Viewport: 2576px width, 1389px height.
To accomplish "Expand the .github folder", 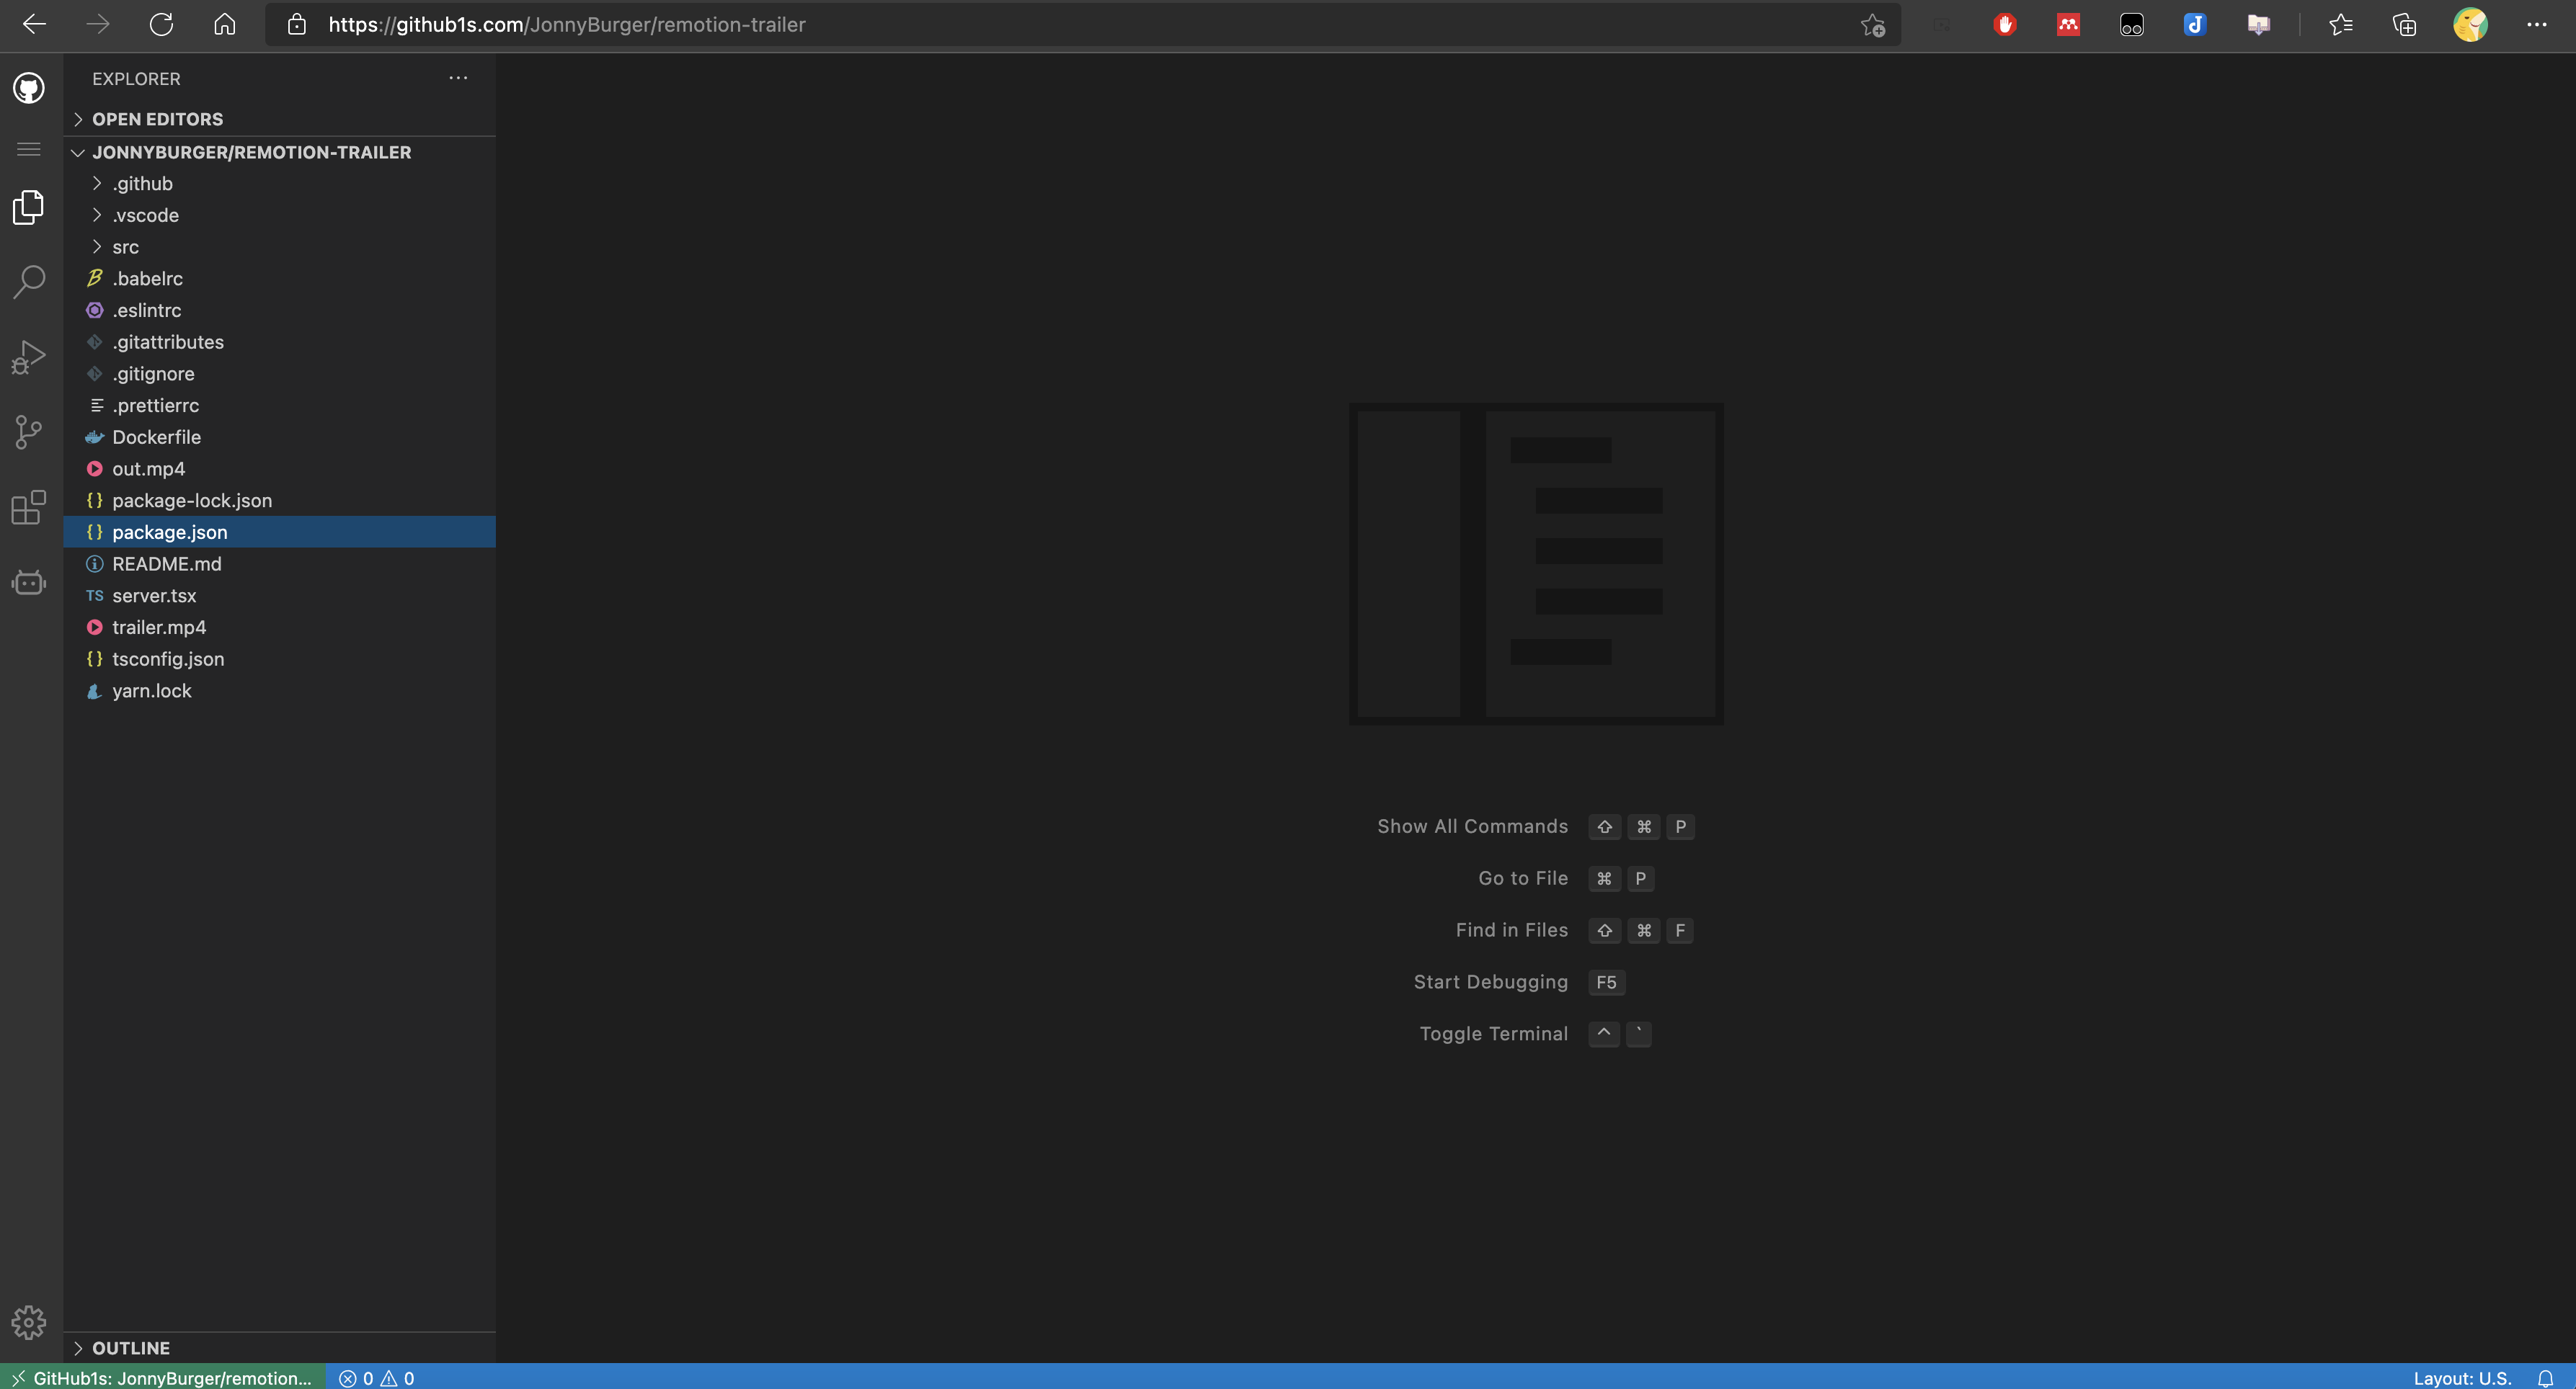I will 280,184.
